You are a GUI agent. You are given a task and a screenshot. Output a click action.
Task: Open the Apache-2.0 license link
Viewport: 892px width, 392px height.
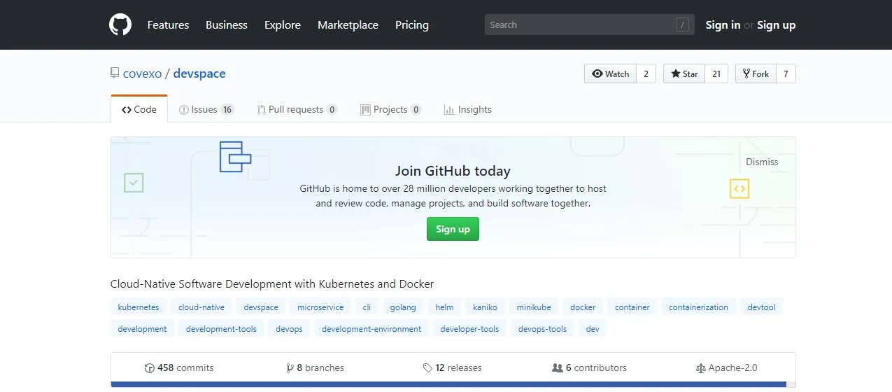726,368
